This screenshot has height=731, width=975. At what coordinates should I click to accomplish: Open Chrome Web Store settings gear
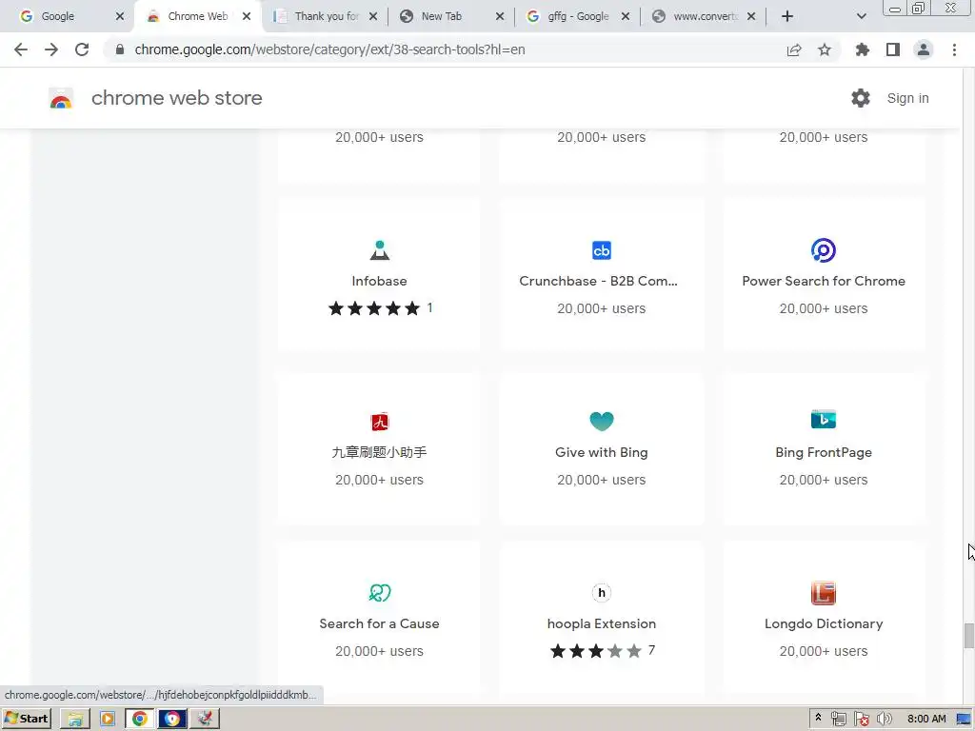tap(860, 98)
